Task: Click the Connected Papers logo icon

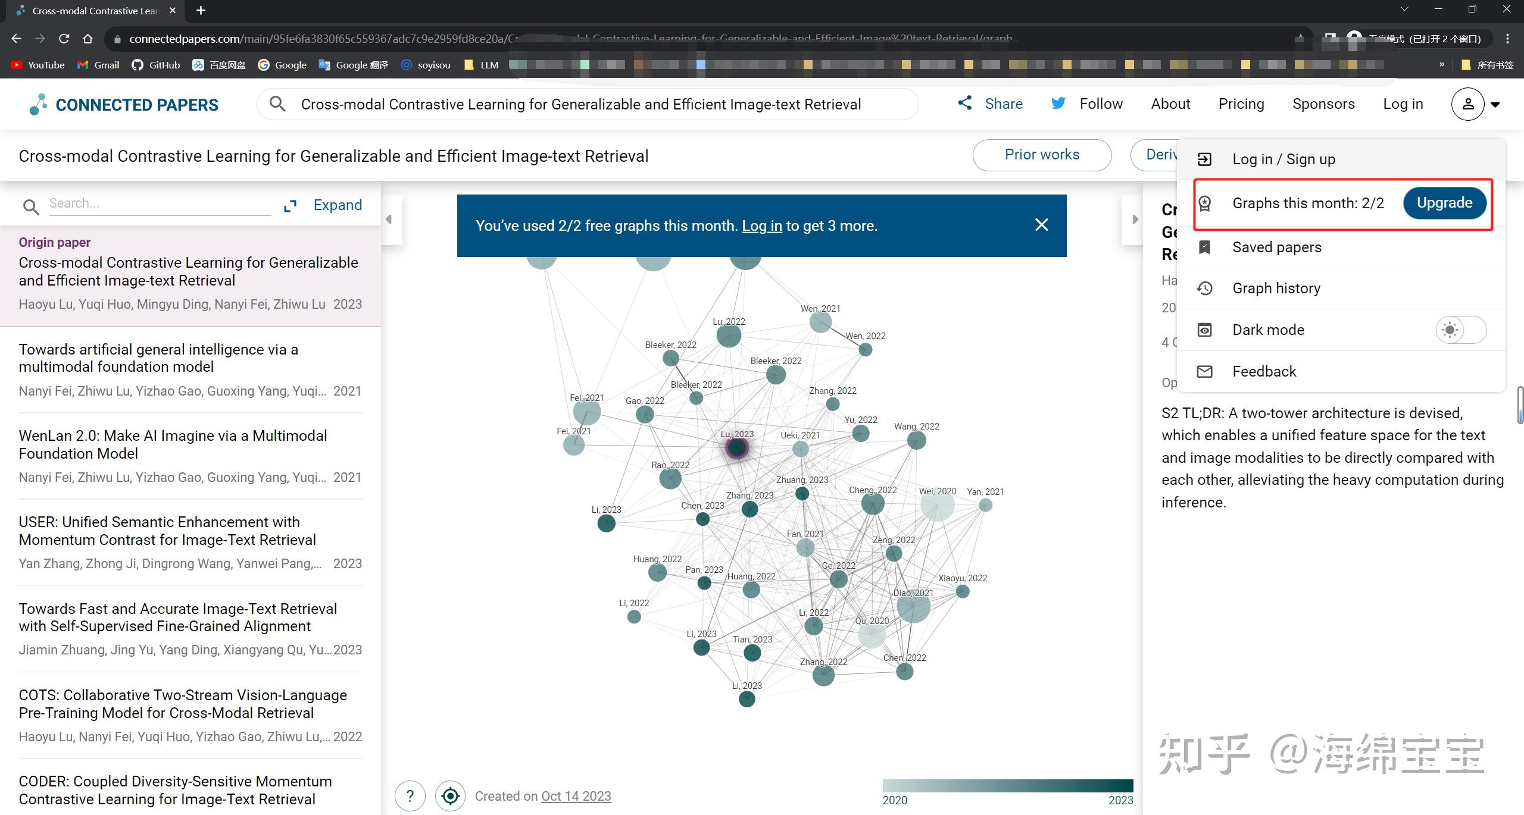Action: pos(38,105)
